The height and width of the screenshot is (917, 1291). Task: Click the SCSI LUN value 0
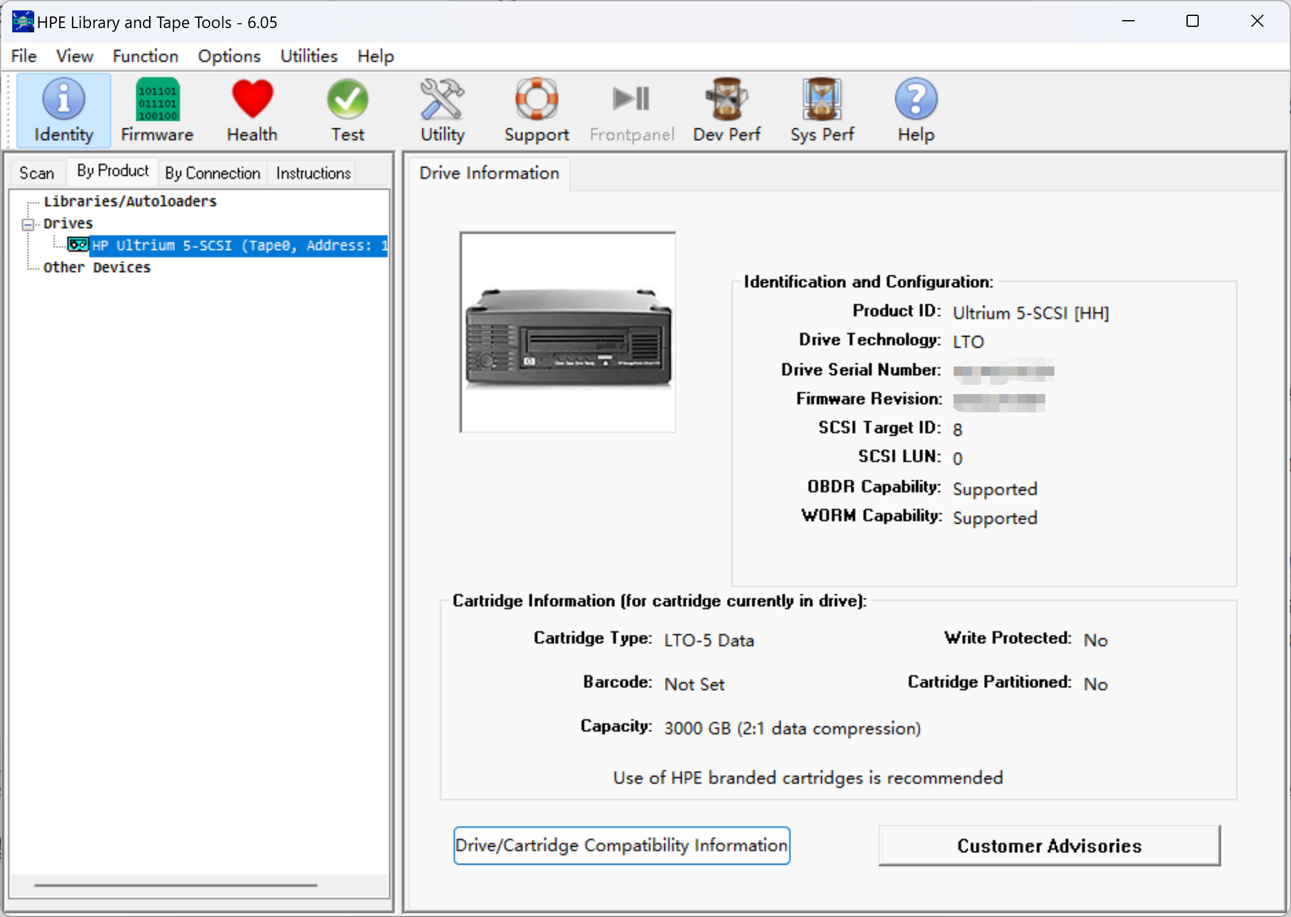957,458
